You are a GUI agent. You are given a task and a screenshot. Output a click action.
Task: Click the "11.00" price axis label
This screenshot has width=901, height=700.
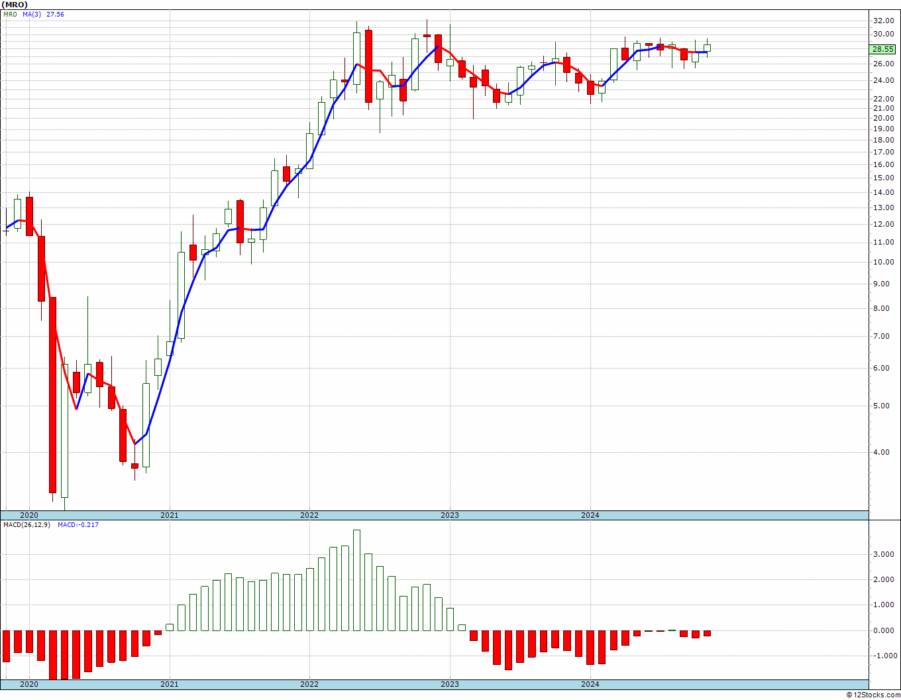click(882, 243)
